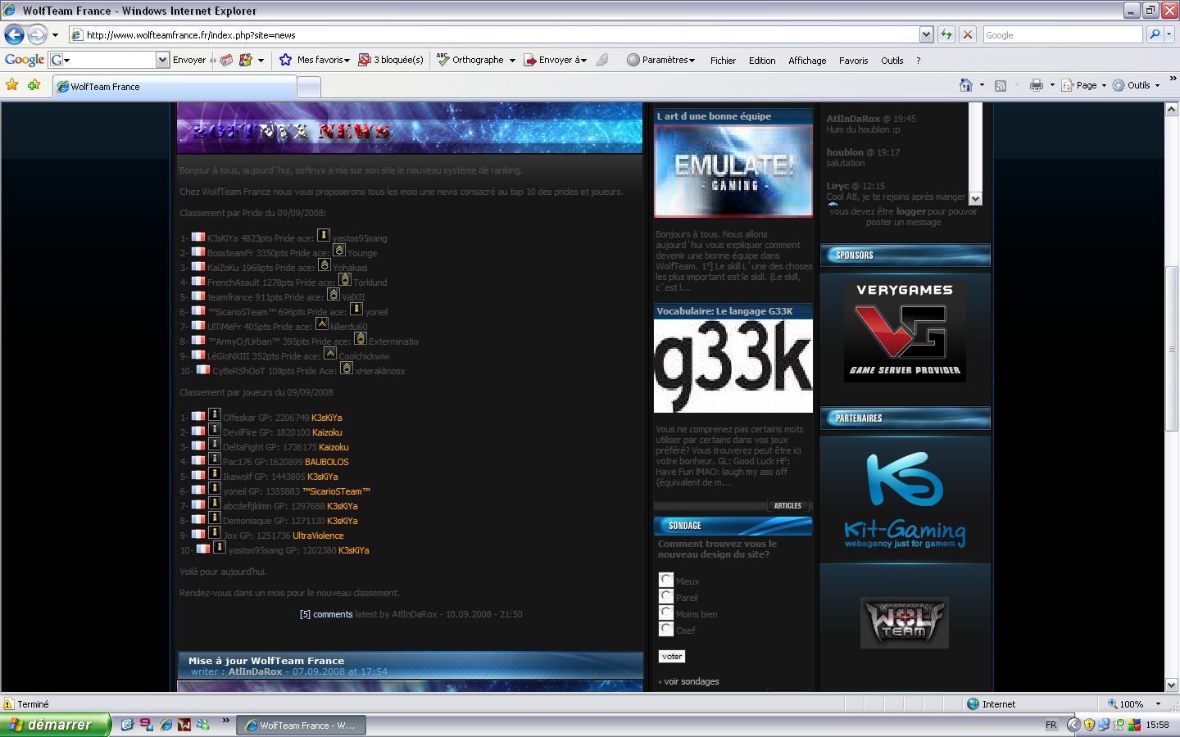The image size is (1180, 737).
Task: Open the Page menu in command bar
Action: [x=1083, y=85]
